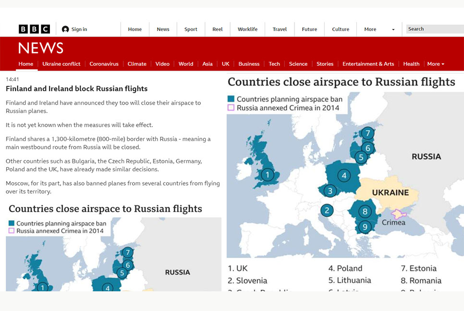Click the Search input field
This screenshot has height=311, width=464.
click(x=435, y=29)
